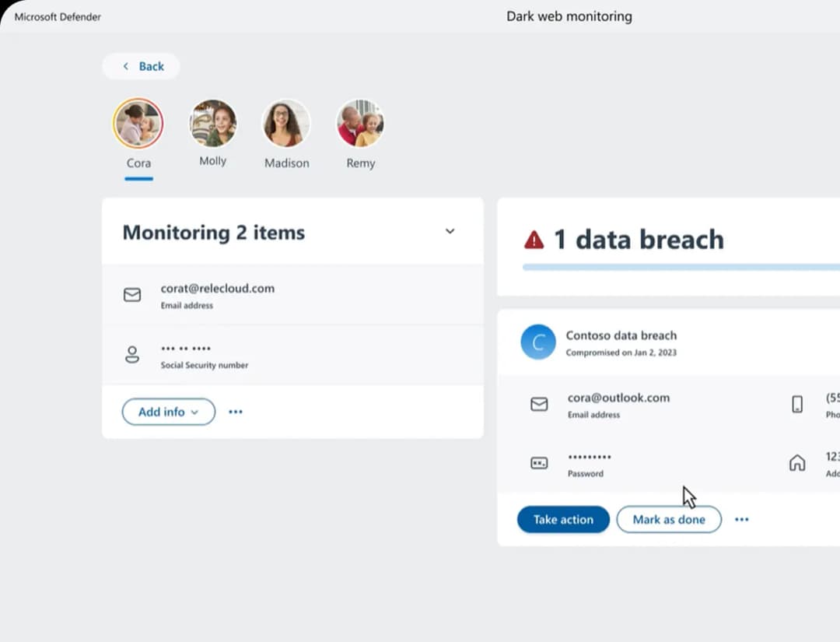The height and width of the screenshot is (642, 840).
Task: Click the Password label in breach card
Action: tap(586, 474)
